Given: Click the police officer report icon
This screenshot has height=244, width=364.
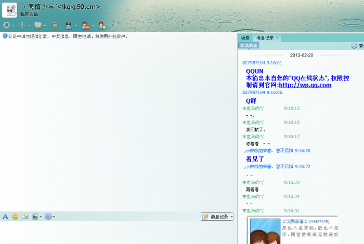Looking at the screenshot, I should (x=68, y=25).
